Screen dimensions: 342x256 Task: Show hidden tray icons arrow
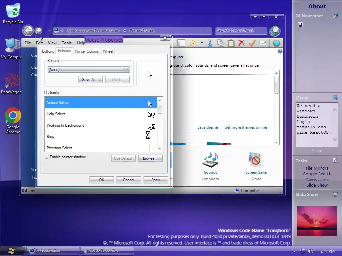click(x=295, y=251)
